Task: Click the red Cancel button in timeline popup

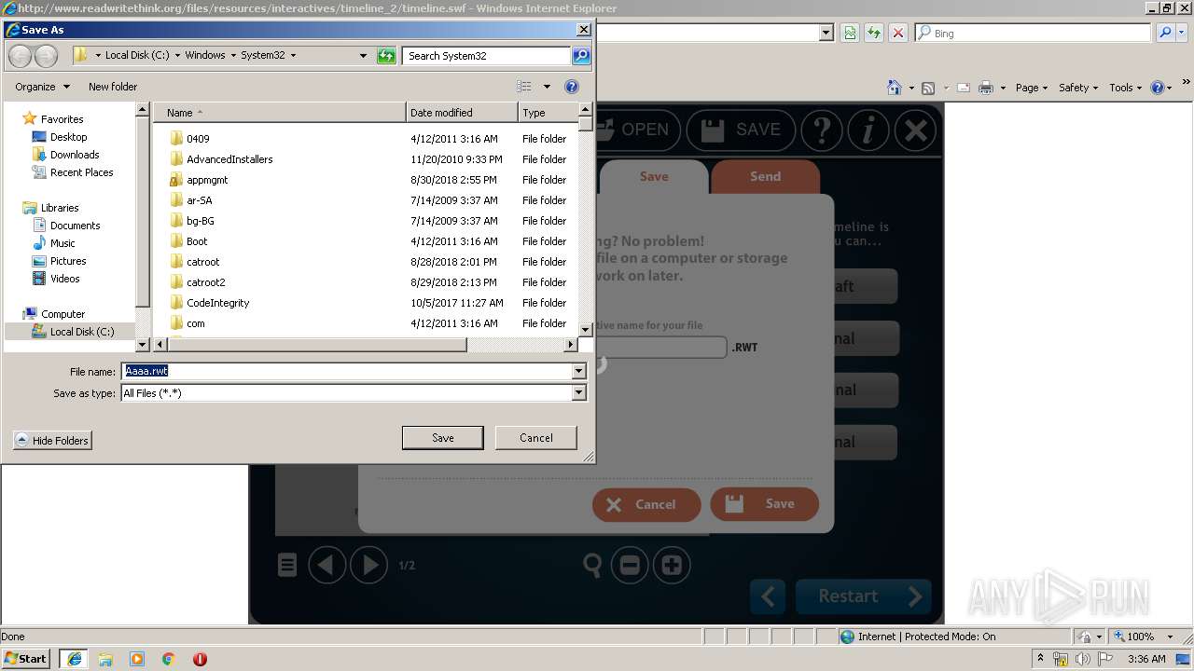Action: coord(646,504)
